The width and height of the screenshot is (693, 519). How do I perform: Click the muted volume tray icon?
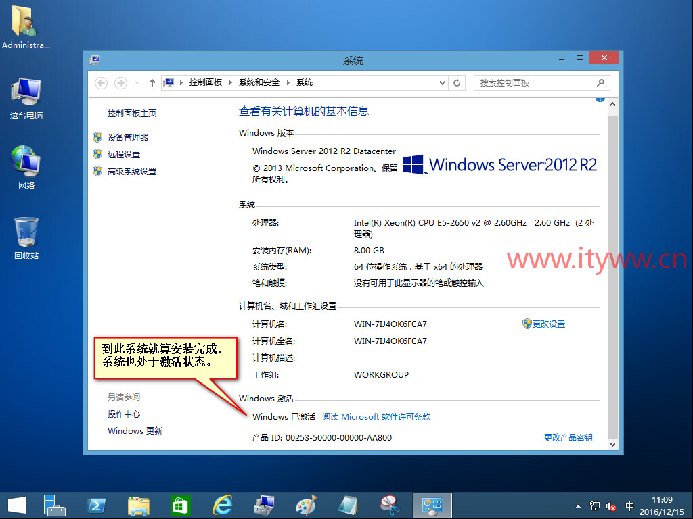(611, 507)
